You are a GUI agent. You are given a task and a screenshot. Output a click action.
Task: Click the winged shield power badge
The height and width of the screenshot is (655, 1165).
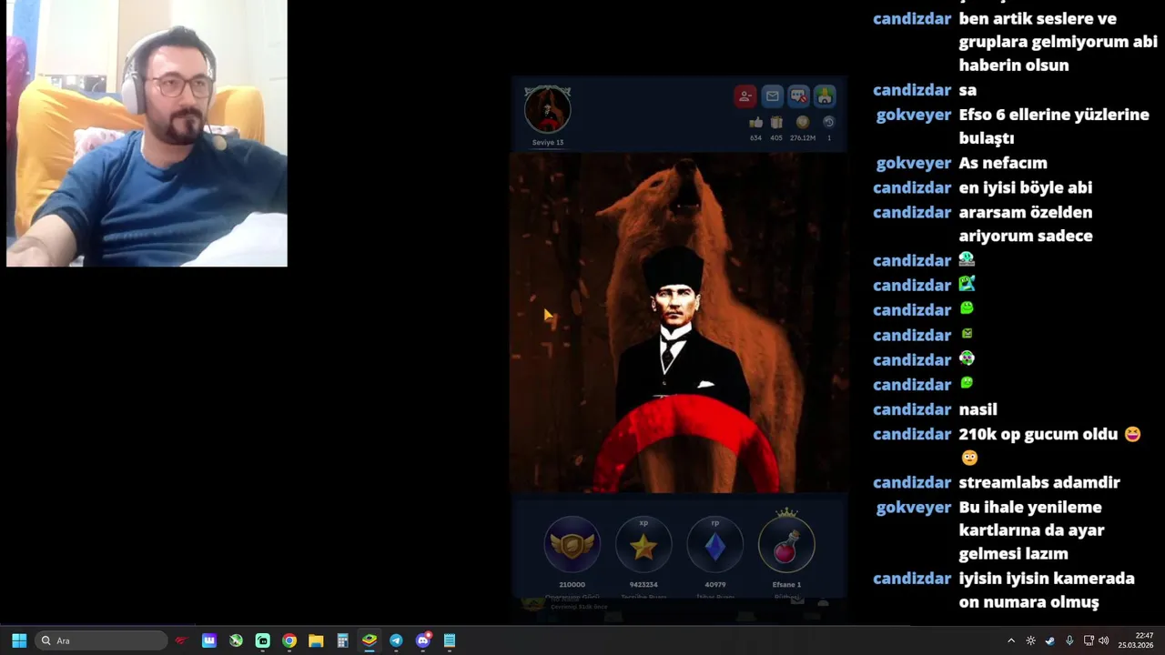pos(572,546)
